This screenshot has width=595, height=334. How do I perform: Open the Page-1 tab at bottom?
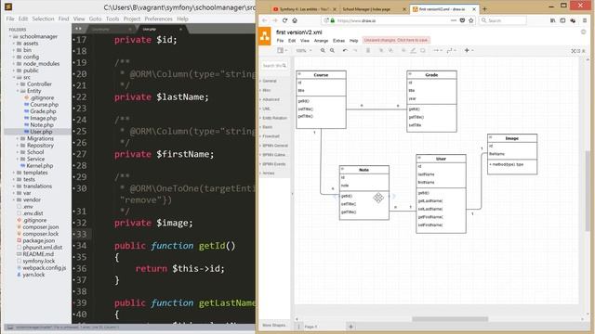pos(311,327)
